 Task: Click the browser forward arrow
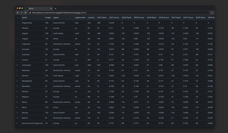click(22, 13)
